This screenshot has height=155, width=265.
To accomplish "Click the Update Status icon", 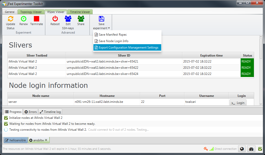I will [x=10, y=19].
